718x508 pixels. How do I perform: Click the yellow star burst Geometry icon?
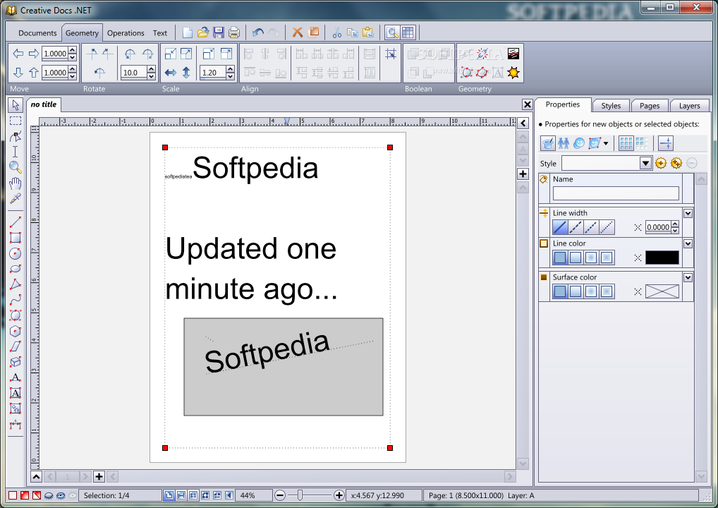(513, 73)
